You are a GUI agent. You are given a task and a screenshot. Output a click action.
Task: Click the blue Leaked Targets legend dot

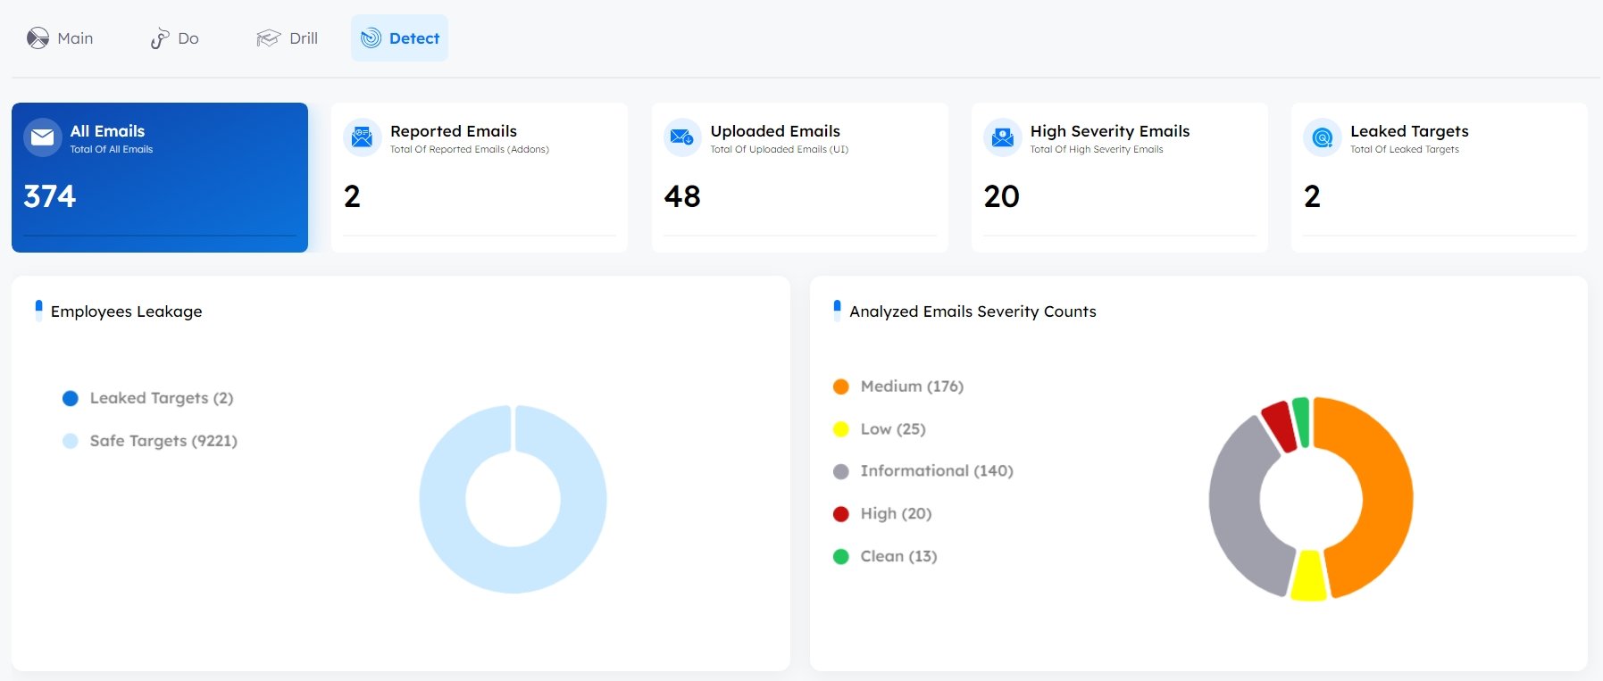coord(71,398)
